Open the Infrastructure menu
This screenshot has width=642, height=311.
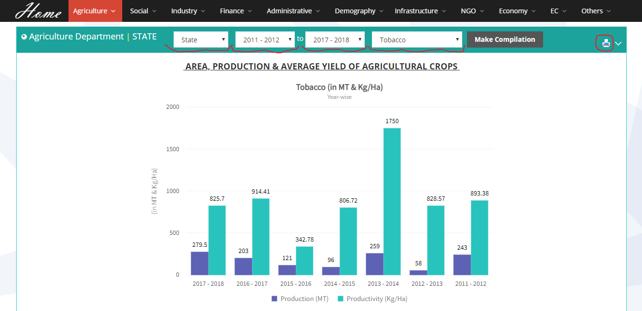420,11
